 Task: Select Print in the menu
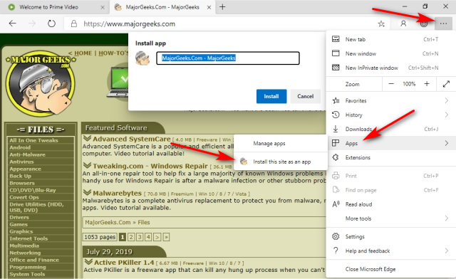tap(390, 176)
